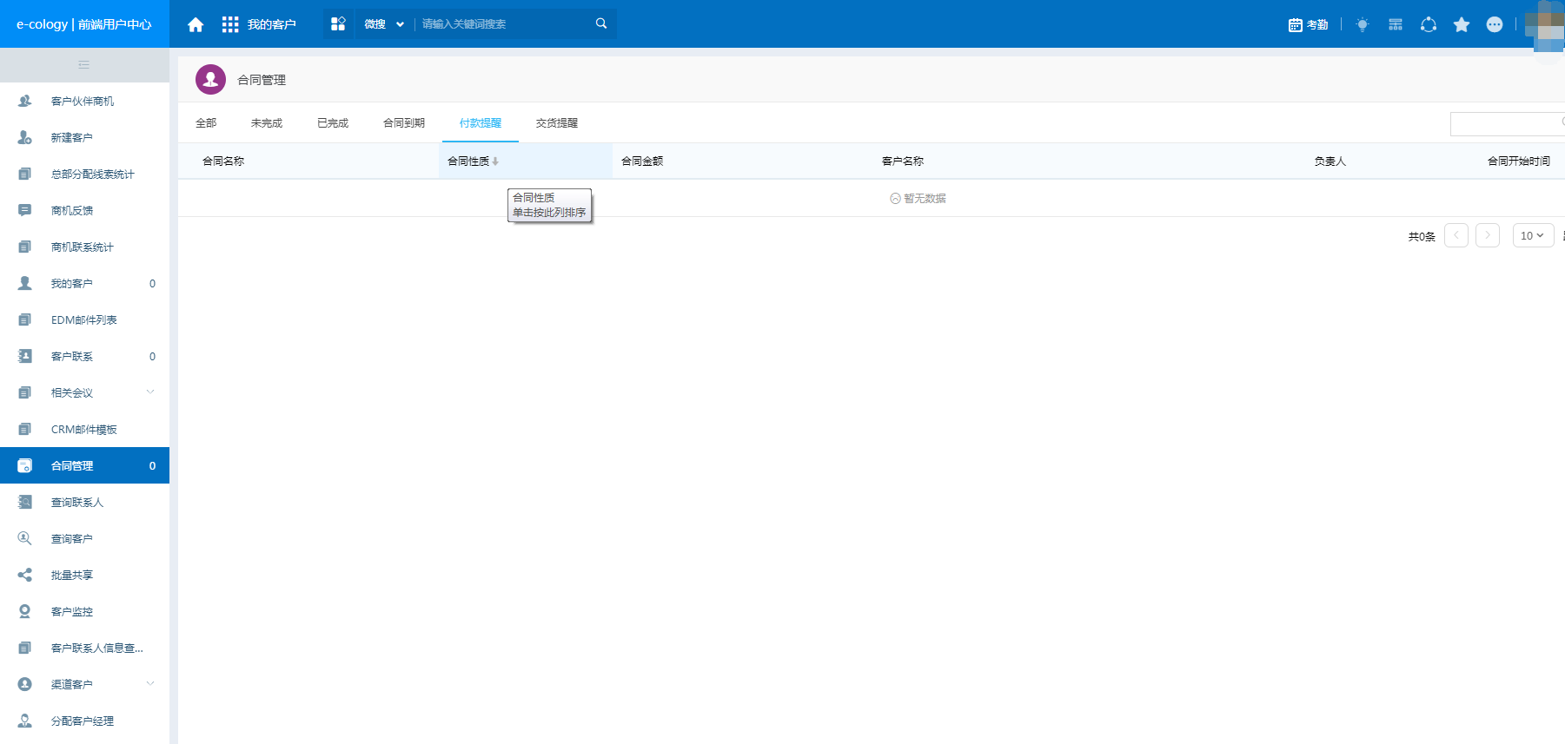Viewport: 1565px width, 744px height.
Task: Click the quick-create squares icon beside 微搜
Action: pyautogui.click(x=338, y=23)
